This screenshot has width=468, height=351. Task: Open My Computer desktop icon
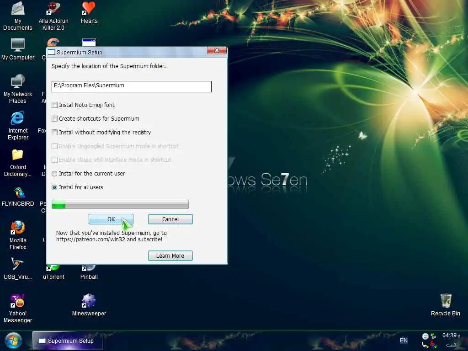18,49
